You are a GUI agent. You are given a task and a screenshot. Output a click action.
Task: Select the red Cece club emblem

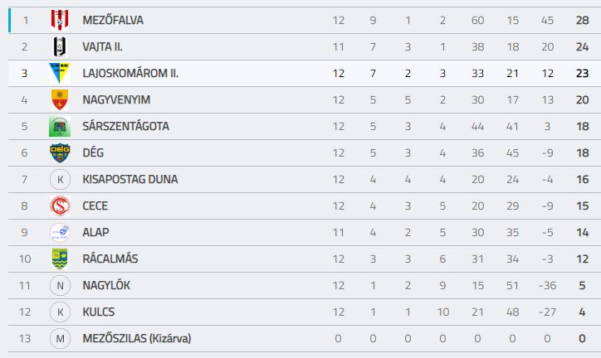[60, 206]
